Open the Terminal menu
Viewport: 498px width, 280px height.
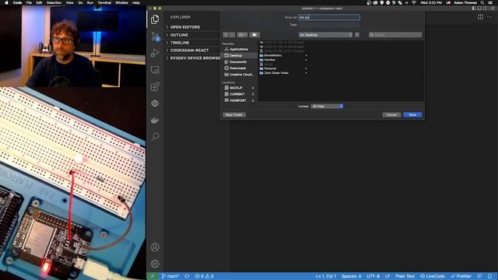(104, 2)
